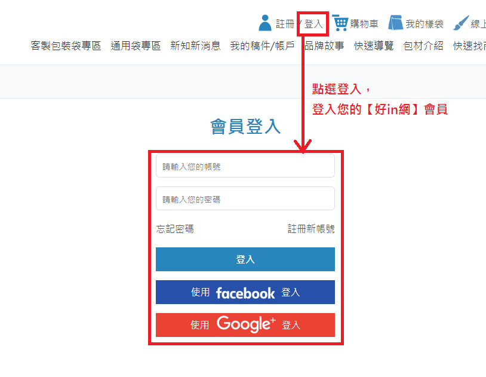Open the 客製包裝袋專區 menu
The height and width of the screenshot is (377, 486).
click(66, 45)
